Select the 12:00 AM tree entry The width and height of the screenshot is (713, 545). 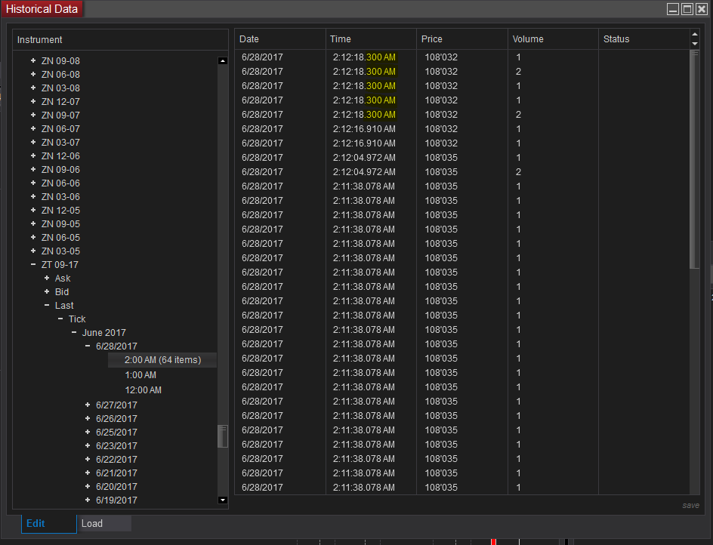(144, 390)
